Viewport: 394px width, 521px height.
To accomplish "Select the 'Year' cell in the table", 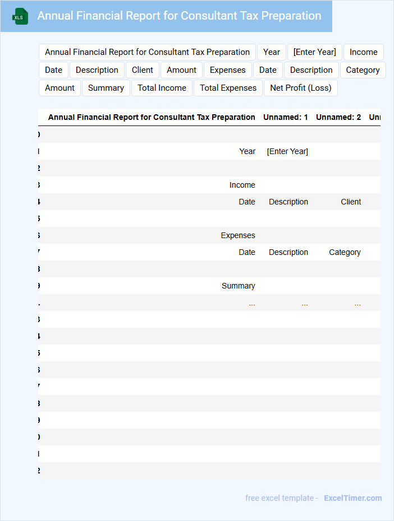I will tap(248, 151).
